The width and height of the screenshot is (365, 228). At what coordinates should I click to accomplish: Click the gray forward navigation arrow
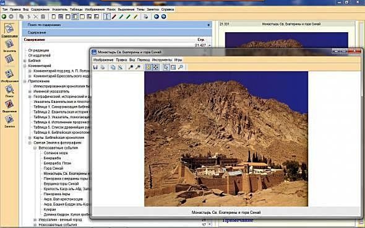coord(11,17)
